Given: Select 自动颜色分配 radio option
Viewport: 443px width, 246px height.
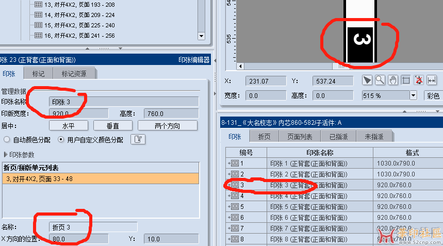Looking at the screenshot, I should click(7, 139).
